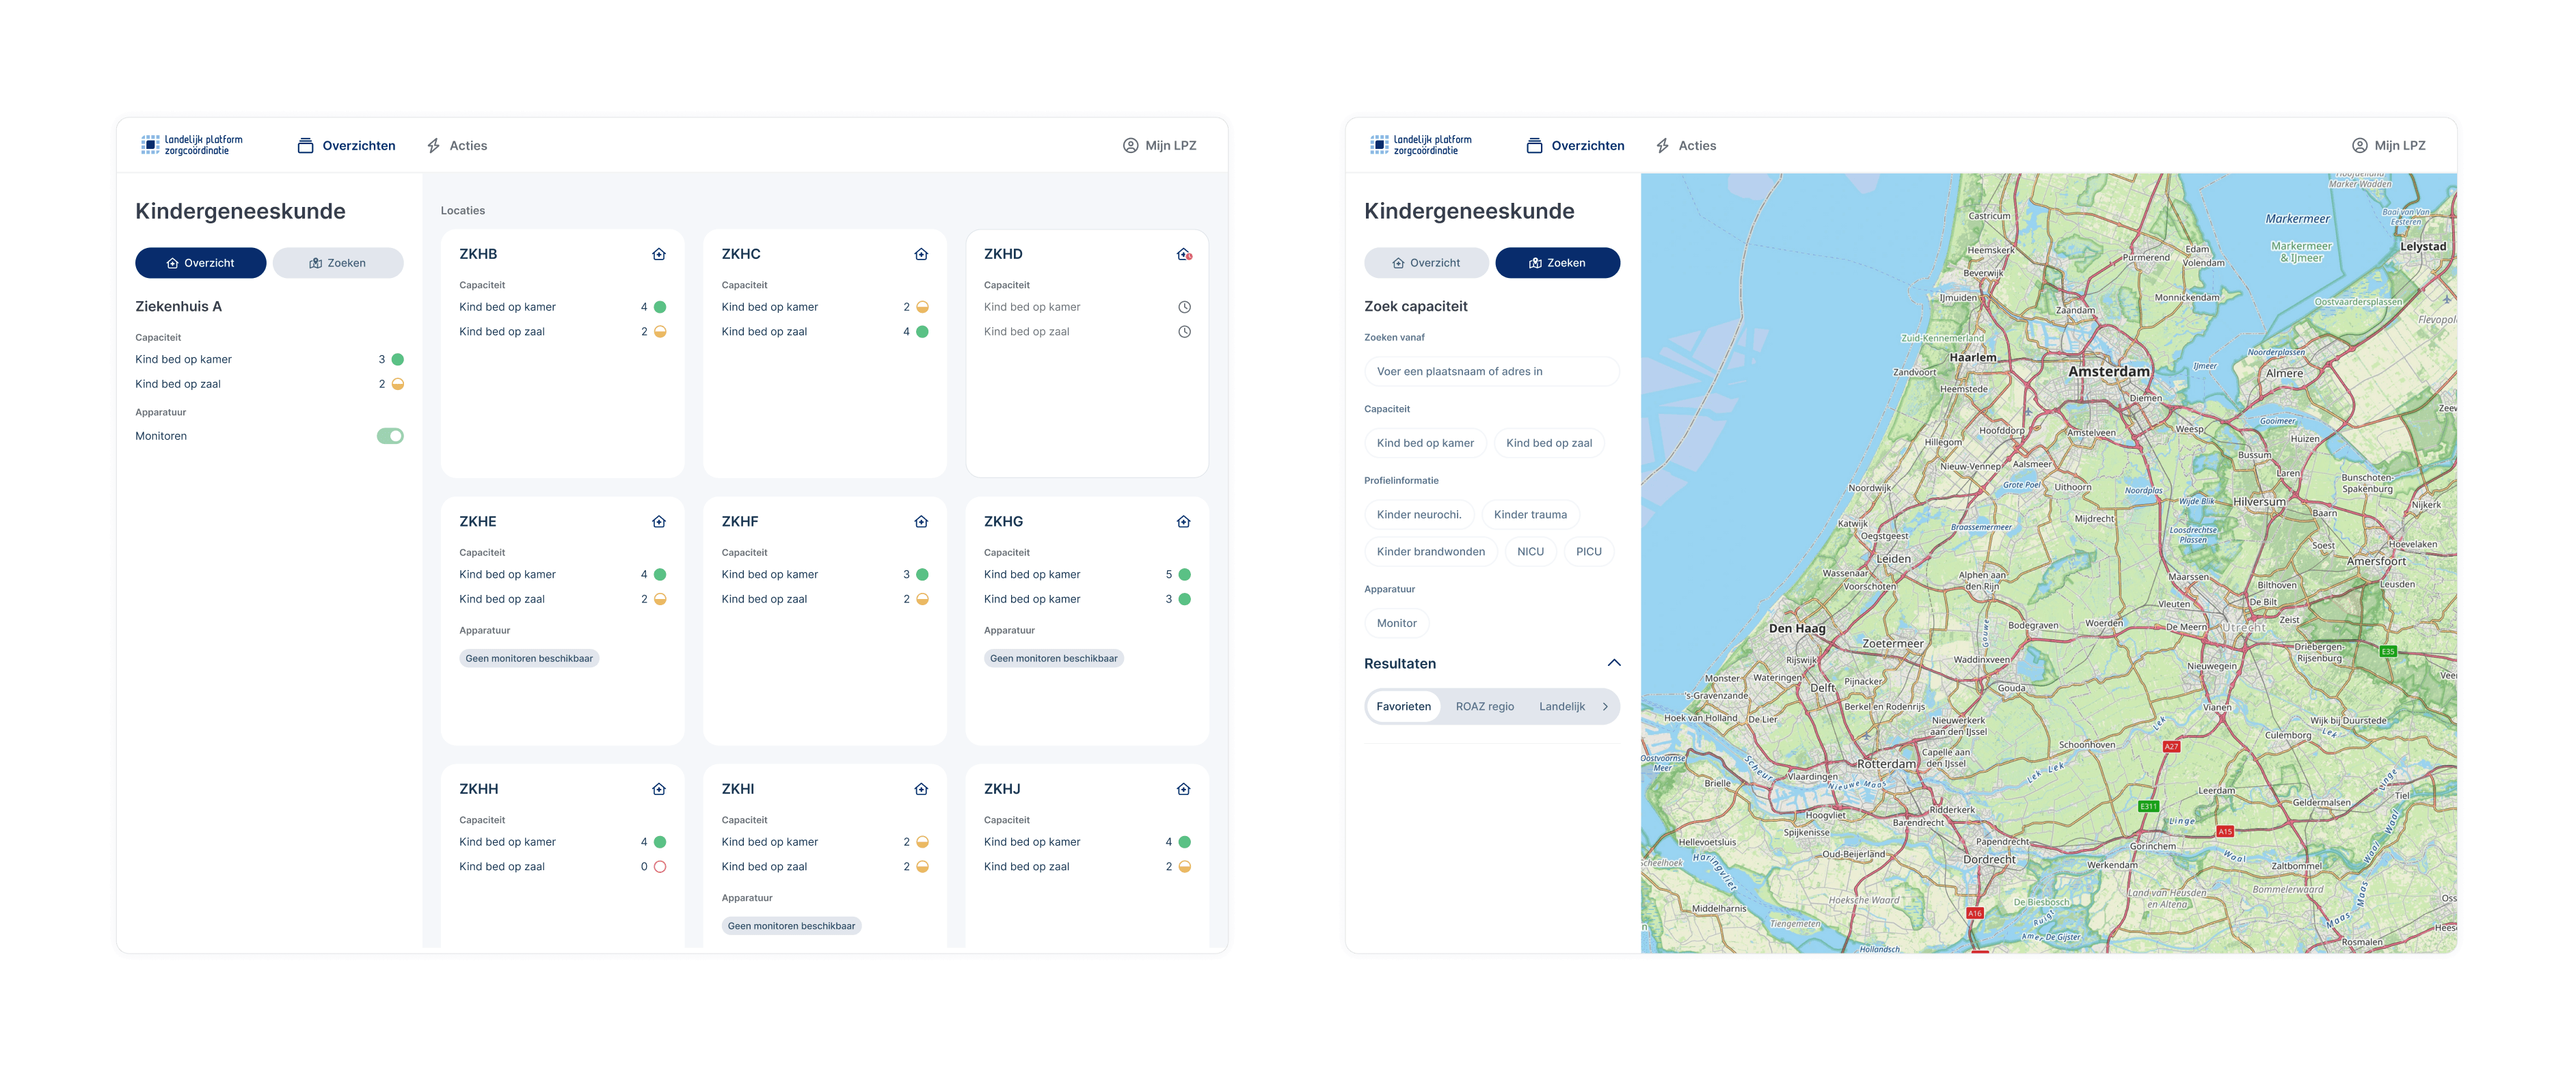Click the clock icon next to Kind bed op kamer on ZKHD
Screen dimensions: 2576x1071
[x=1185, y=307]
